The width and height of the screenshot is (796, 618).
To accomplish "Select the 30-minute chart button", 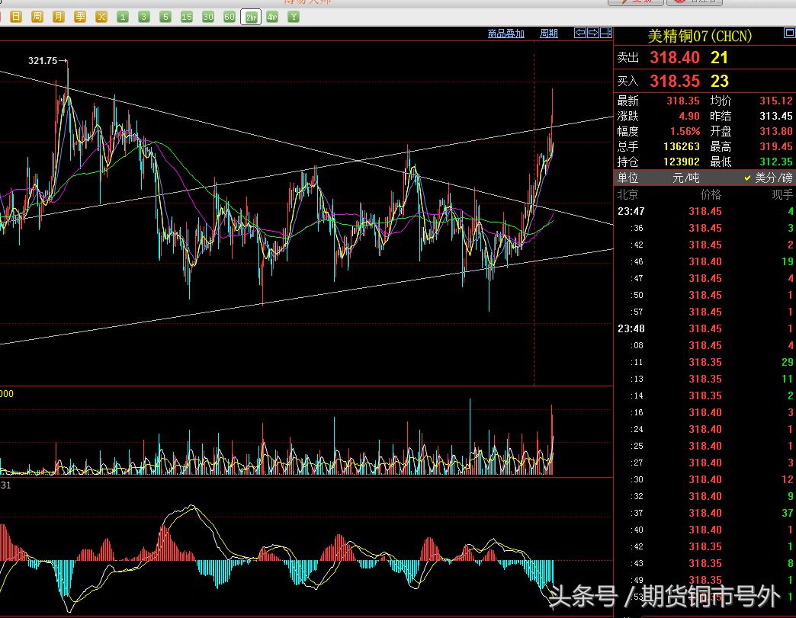I will tap(208, 17).
